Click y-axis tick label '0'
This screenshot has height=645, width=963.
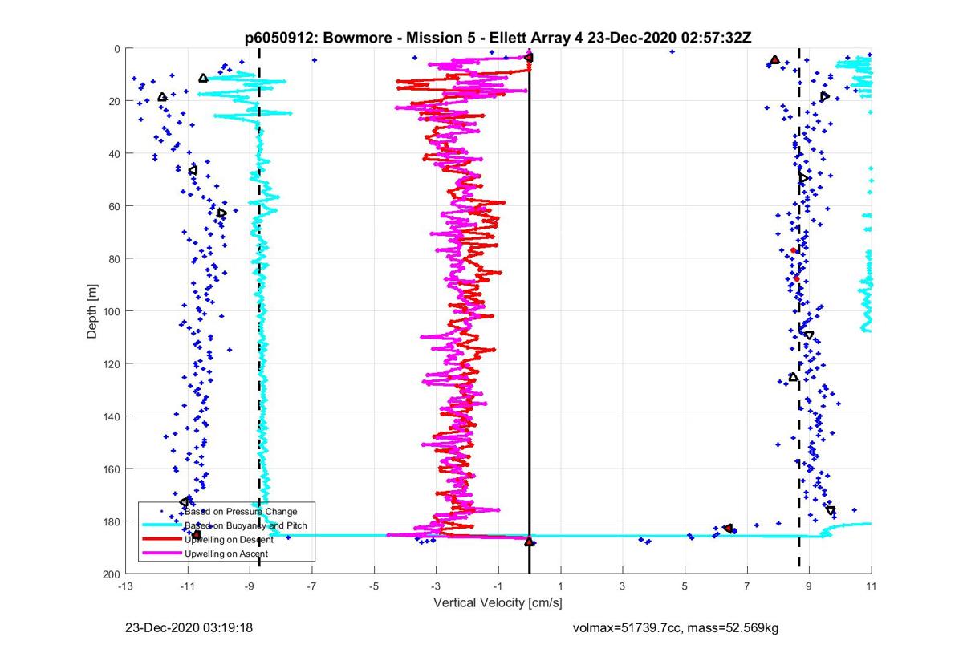point(117,48)
